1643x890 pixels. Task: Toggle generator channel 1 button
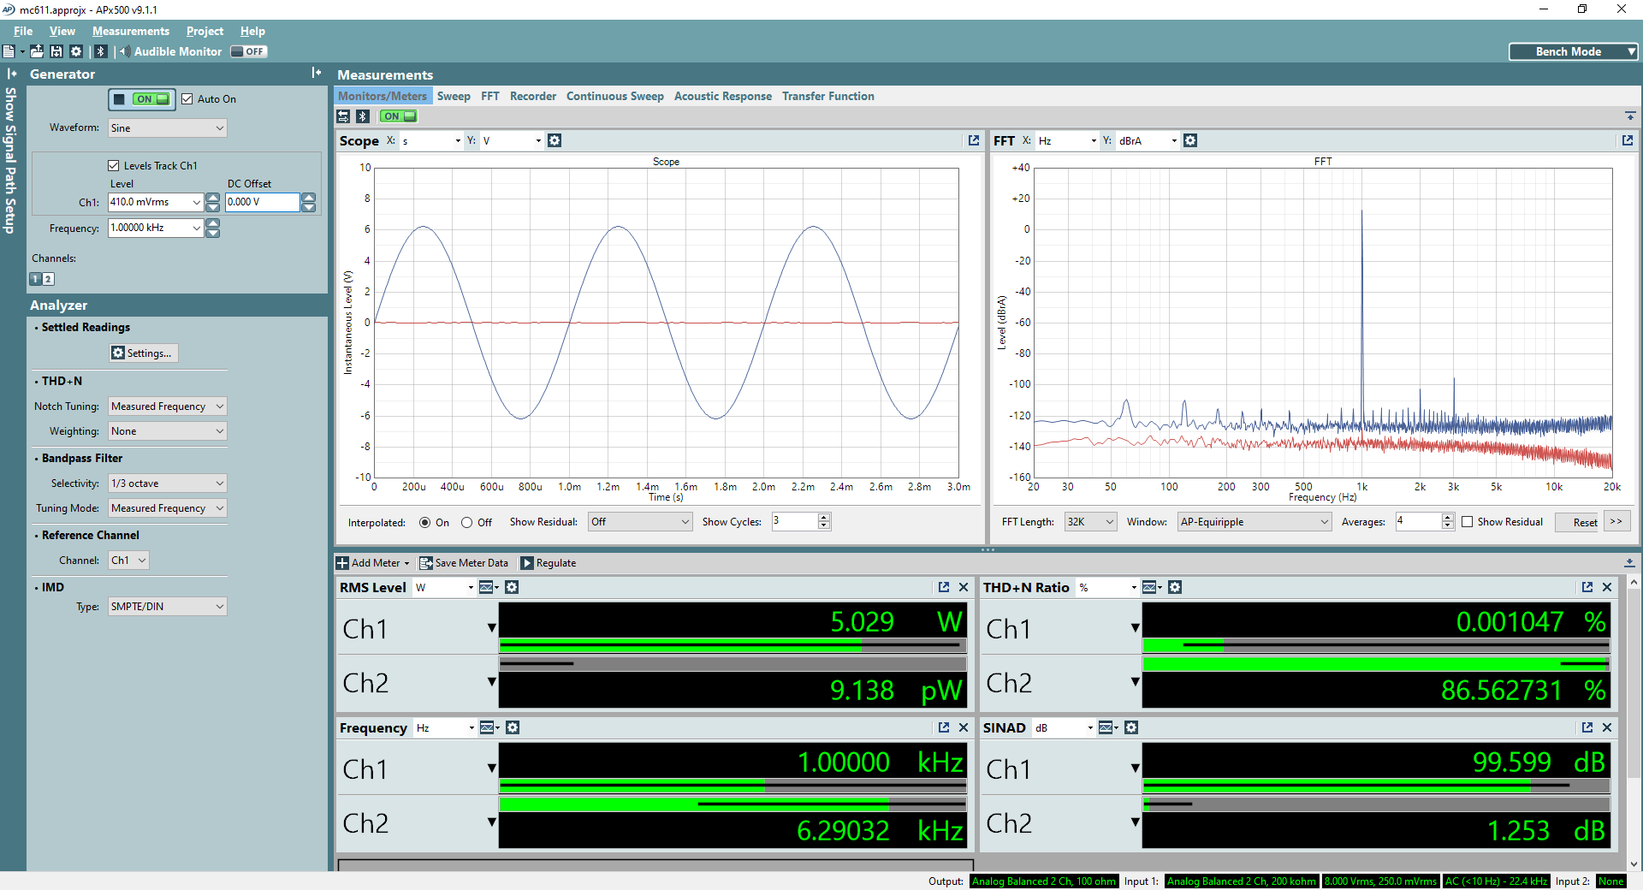36,279
